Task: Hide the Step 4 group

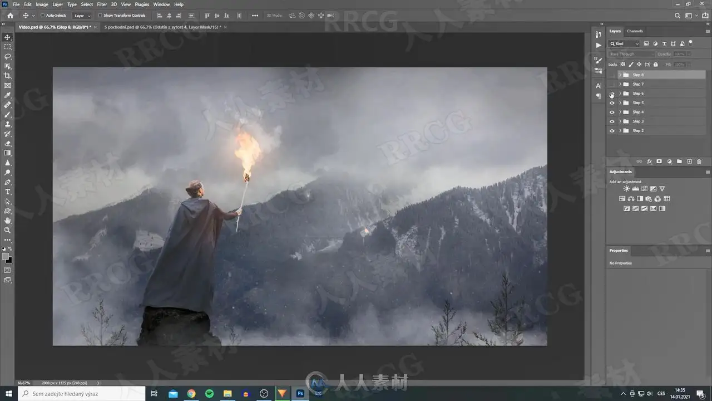Action: coord(612,112)
